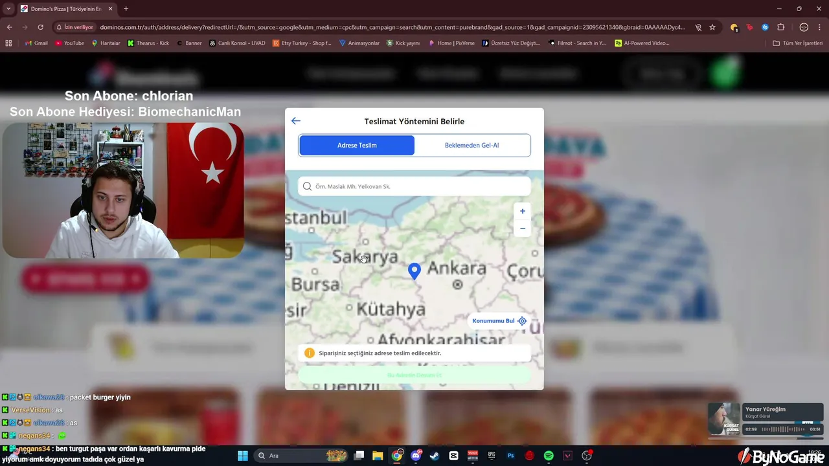Screen dimensions: 829x466
Task: Click the target crosshair icon beside Konumumu Bul
Action: (522, 321)
